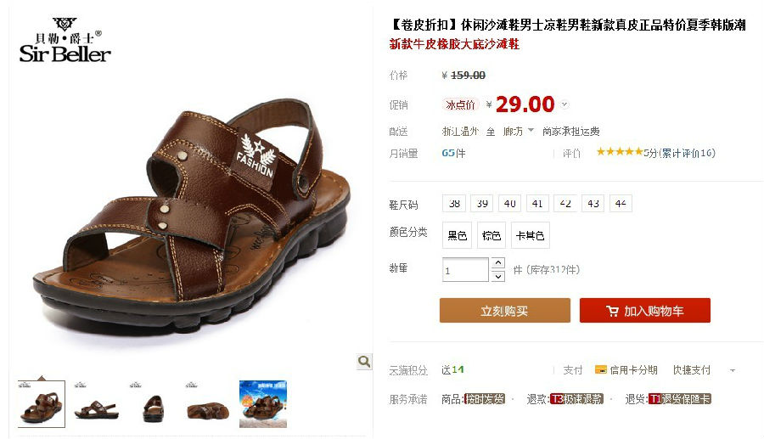Expand the promotion price dropdown arrow
This screenshot has width=764, height=439.
point(565,104)
